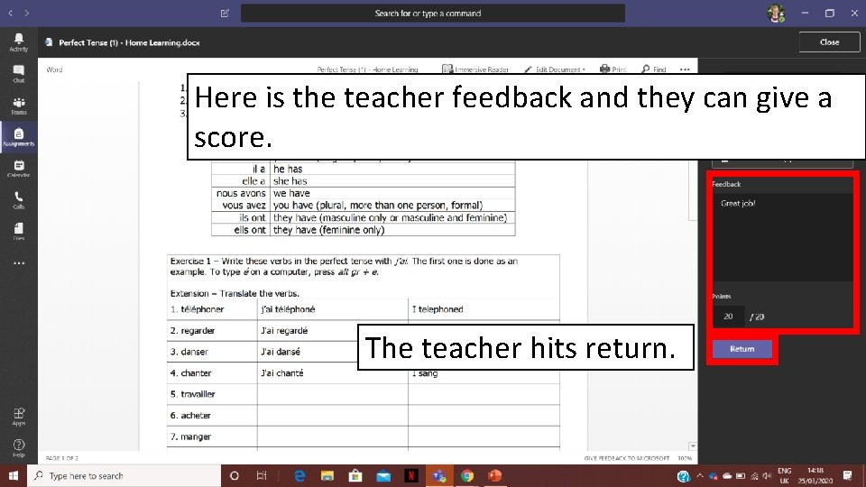The image size is (866, 487).
Task: Open the Calendar in the sidebar
Action: [x=18, y=169]
